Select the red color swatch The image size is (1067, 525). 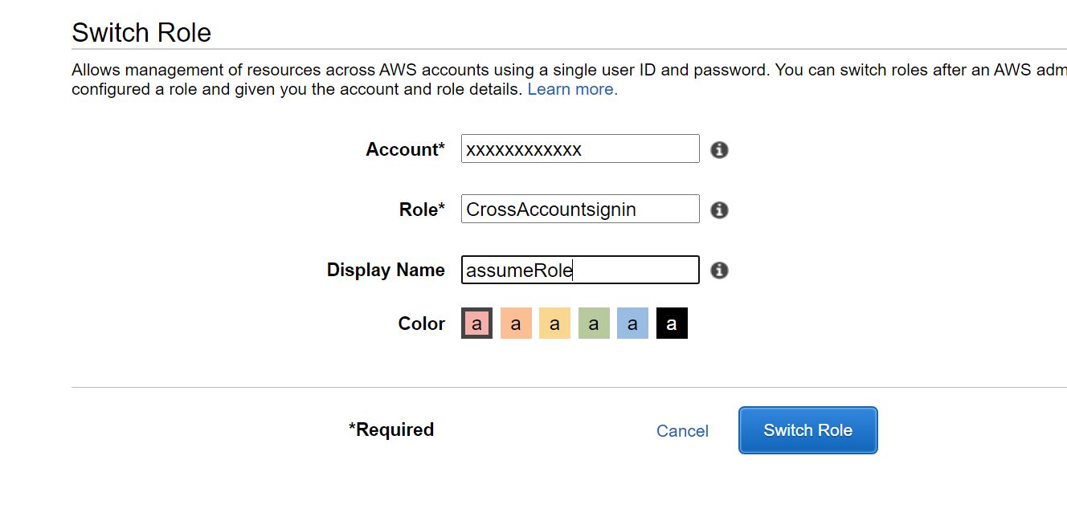[x=476, y=324]
